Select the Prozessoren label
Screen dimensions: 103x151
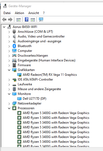point(26,108)
